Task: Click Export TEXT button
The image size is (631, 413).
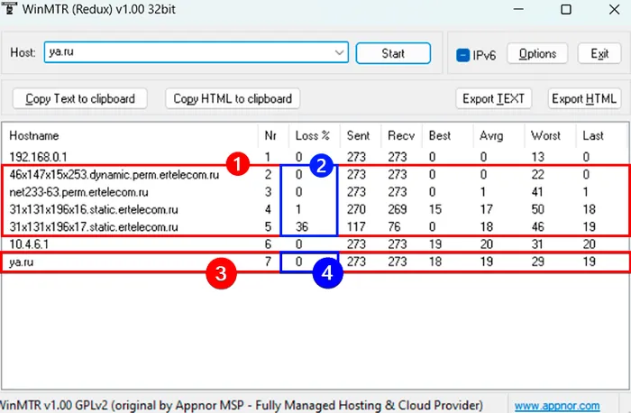Action: 493,98
